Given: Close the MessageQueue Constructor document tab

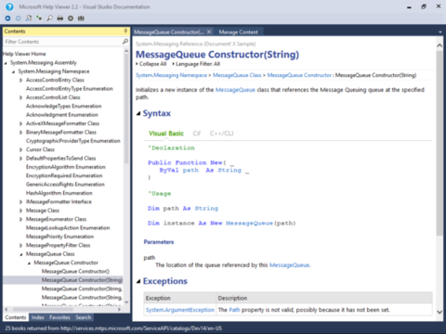Looking at the screenshot, I should (209, 32).
